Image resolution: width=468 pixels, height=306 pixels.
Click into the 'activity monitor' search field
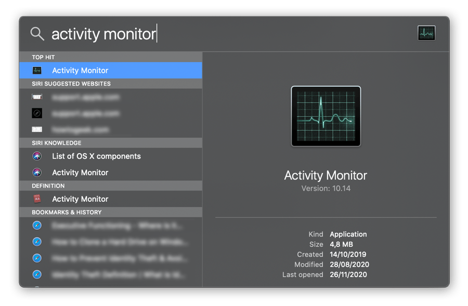(x=104, y=34)
